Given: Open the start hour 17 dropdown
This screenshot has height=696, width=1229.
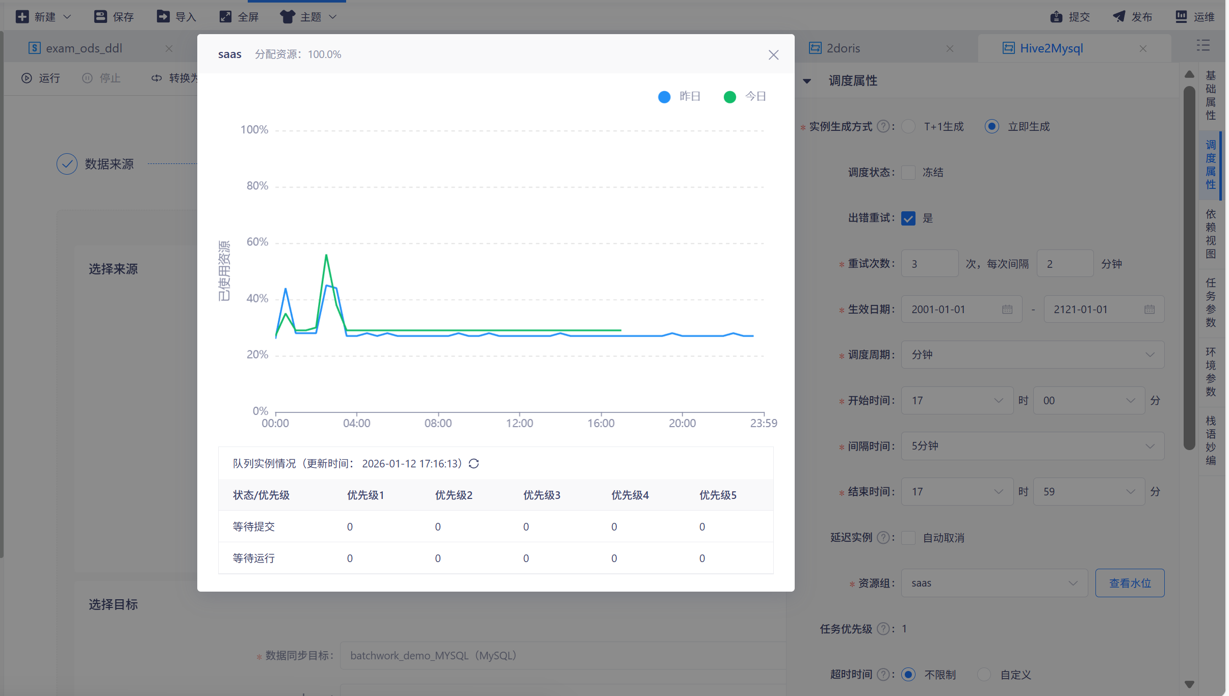Looking at the screenshot, I should [957, 401].
